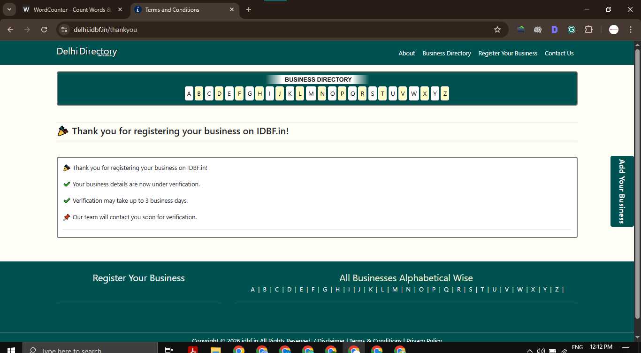Open the Grammarly extension icon
Screen dimensions: 641x353
click(x=572, y=30)
